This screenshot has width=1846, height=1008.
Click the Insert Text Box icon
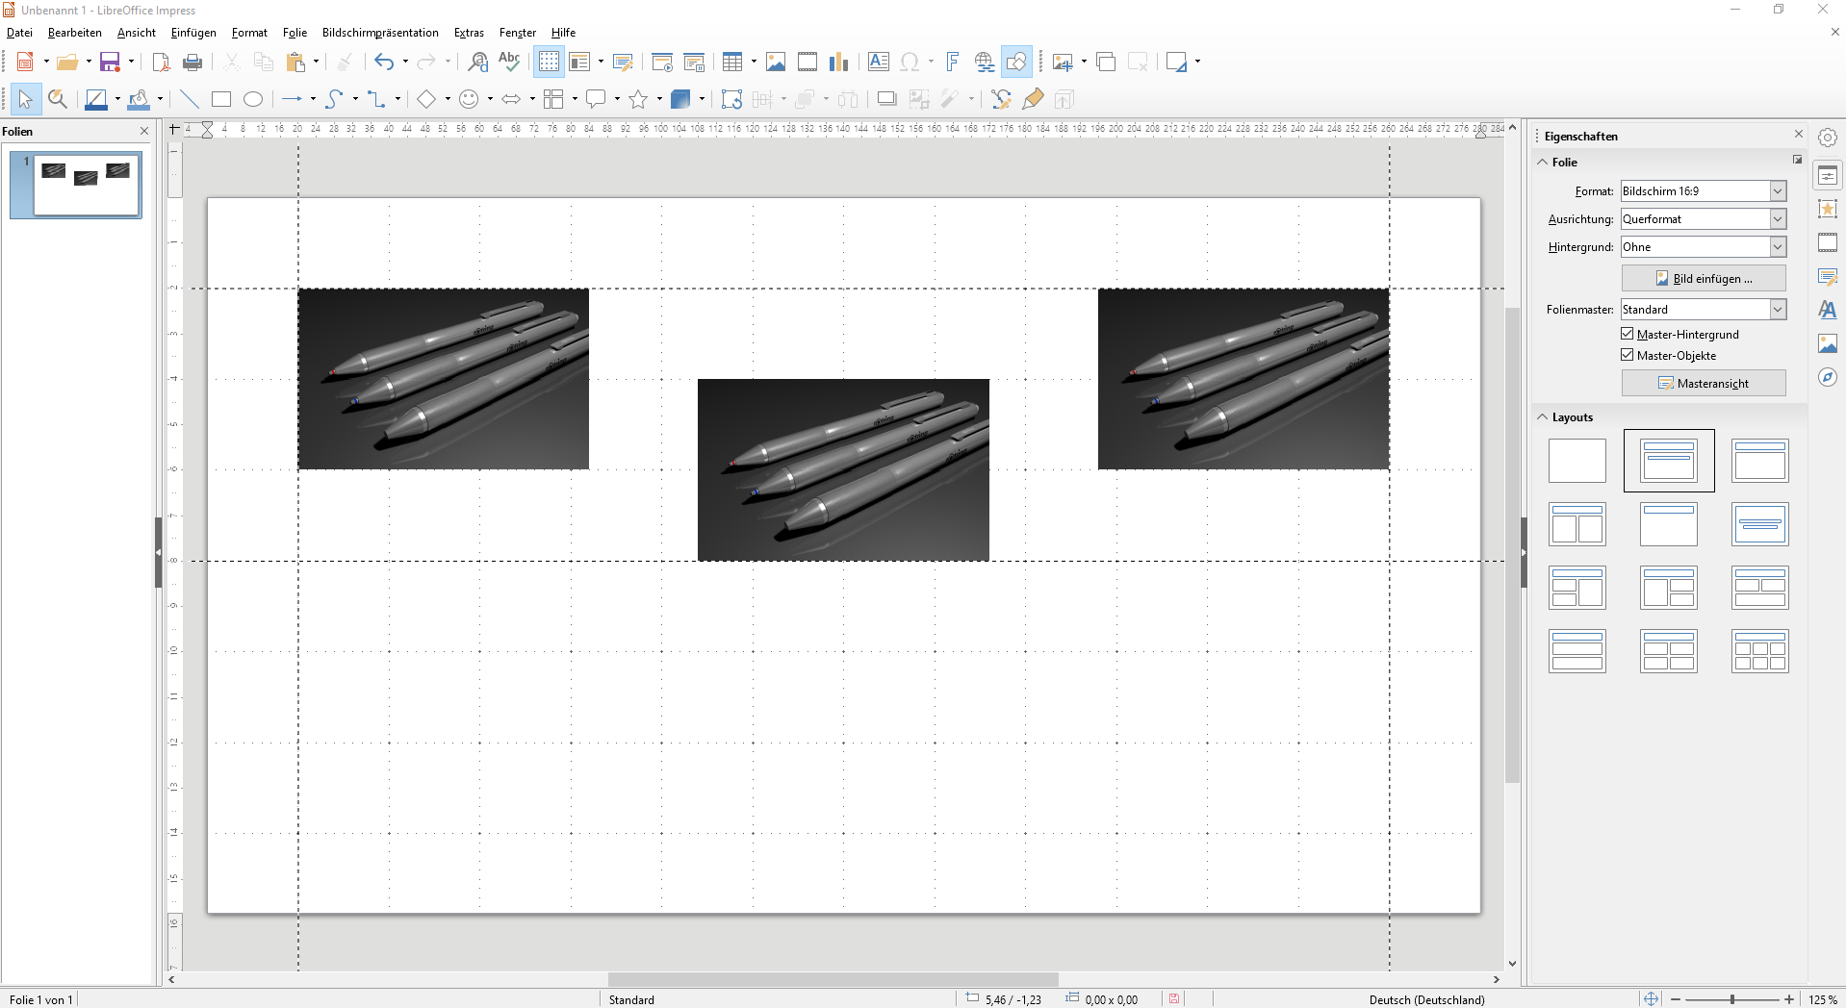[879, 63]
